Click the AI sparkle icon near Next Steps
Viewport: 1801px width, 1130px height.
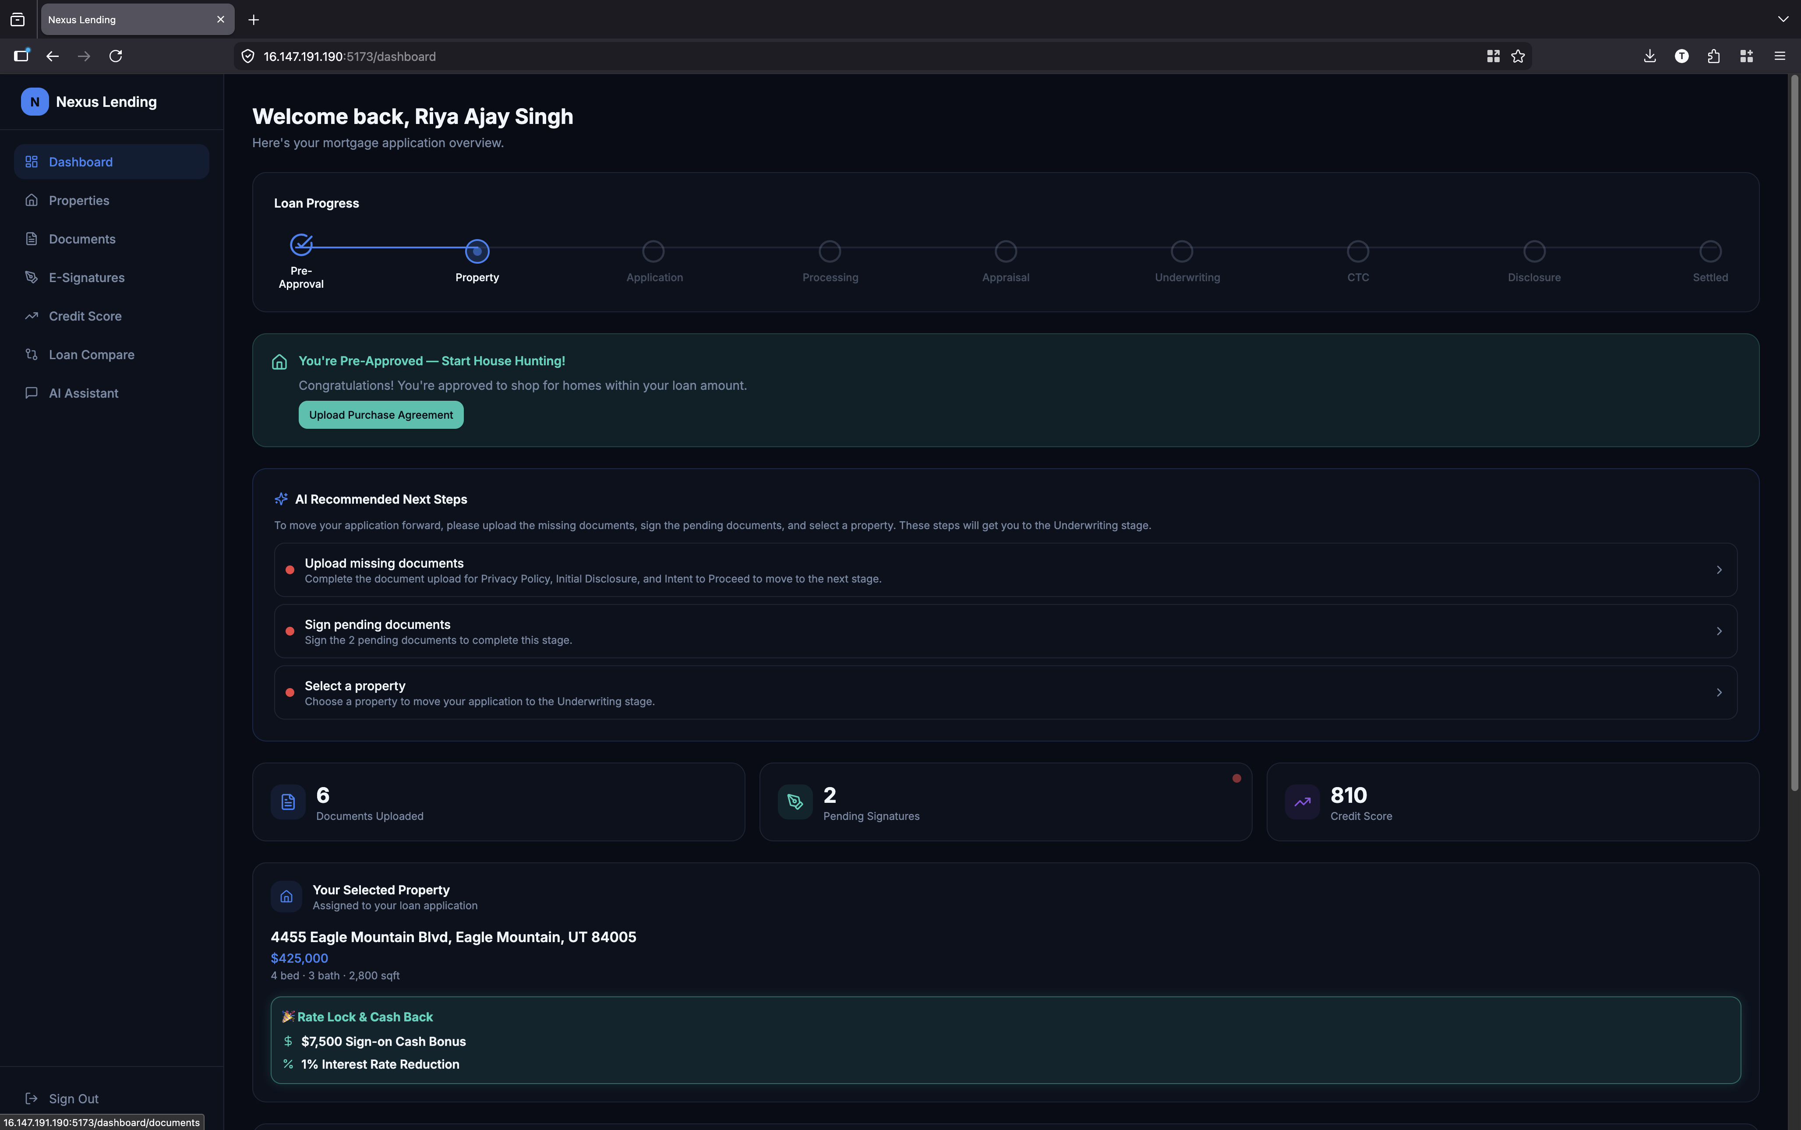pos(281,498)
